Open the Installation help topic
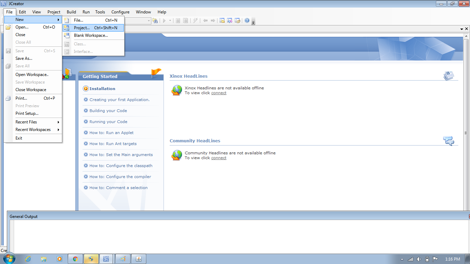The height and width of the screenshot is (264, 470). click(x=102, y=89)
